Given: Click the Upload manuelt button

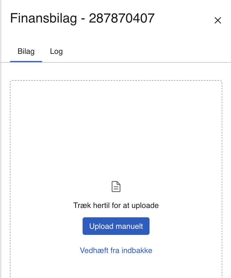Looking at the screenshot, I should pos(116,226).
